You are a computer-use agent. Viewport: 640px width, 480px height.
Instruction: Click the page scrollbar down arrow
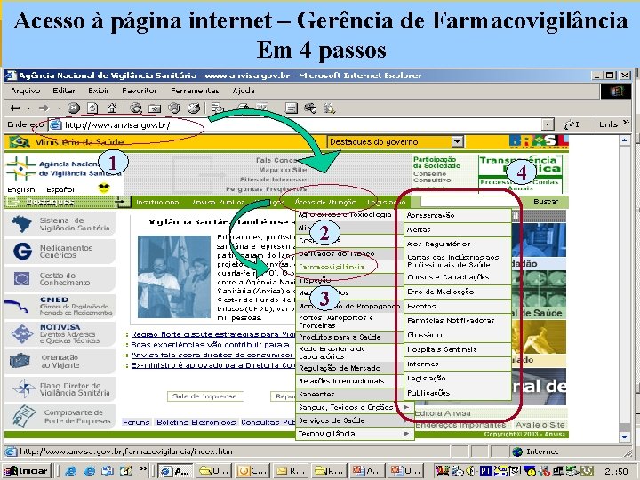(x=625, y=436)
